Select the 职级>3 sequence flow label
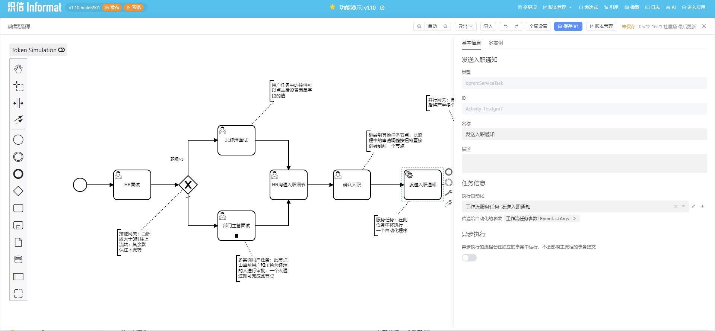Image resolution: width=715 pixels, height=331 pixels. tap(177, 159)
